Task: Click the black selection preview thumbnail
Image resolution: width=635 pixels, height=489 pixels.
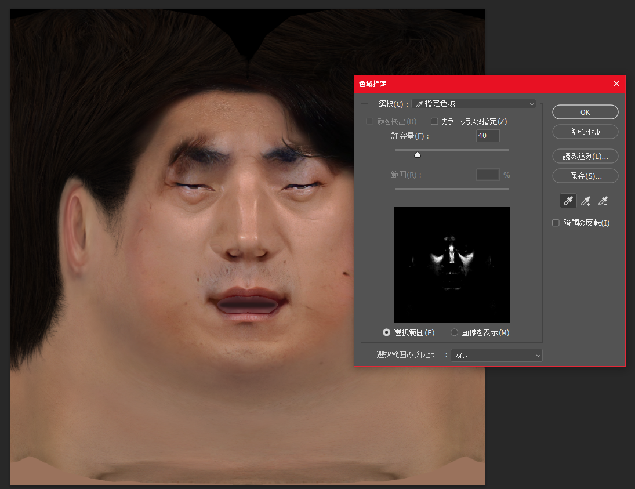Action: (x=452, y=264)
